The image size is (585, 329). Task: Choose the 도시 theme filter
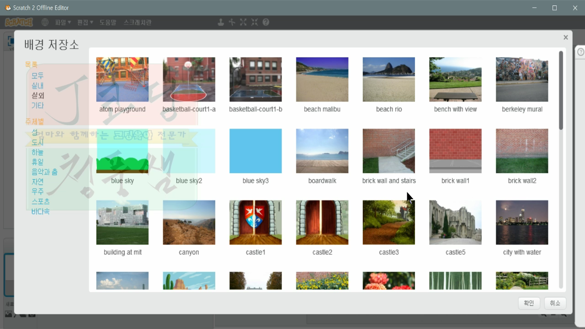37,142
